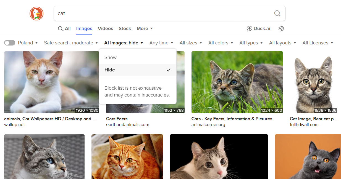Visit the fullhdwall.com source link
Image resolution: width=341 pixels, height=179 pixels.
click(x=304, y=124)
